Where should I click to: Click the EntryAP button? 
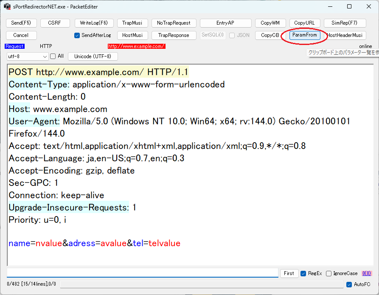[x=225, y=23]
